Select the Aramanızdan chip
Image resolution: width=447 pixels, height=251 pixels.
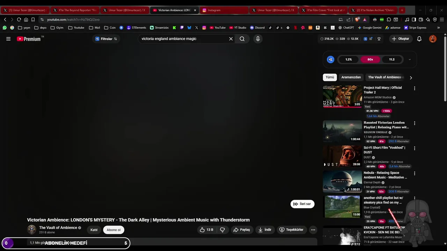[x=351, y=77]
